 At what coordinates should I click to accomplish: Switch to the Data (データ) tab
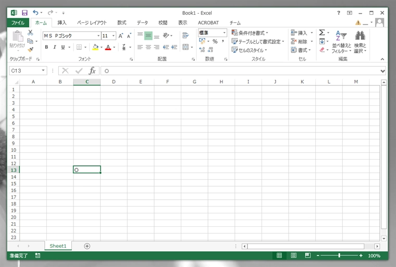pyautogui.click(x=142, y=23)
